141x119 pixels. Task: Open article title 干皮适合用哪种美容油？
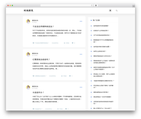click(43, 26)
